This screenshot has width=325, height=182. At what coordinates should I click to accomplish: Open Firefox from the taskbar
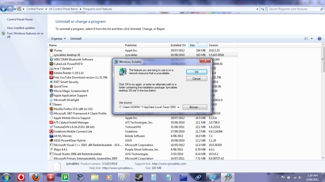coord(36,177)
